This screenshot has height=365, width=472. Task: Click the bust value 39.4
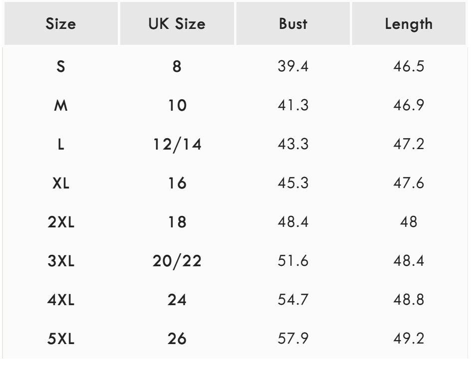point(293,67)
